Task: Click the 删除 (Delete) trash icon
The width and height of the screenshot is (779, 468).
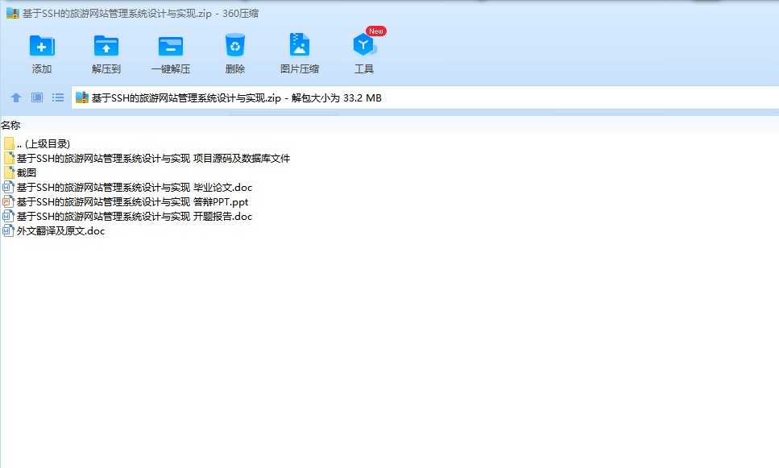Action: (235, 45)
